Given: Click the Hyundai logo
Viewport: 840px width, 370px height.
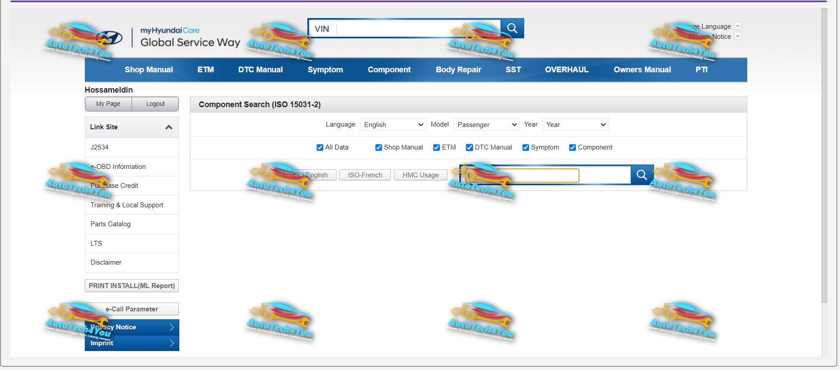Looking at the screenshot, I should (x=109, y=38).
